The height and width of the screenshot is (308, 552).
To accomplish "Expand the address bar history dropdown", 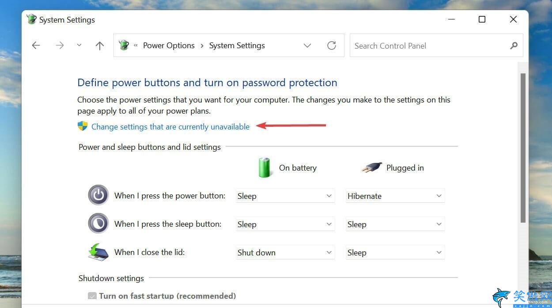I will (307, 46).
